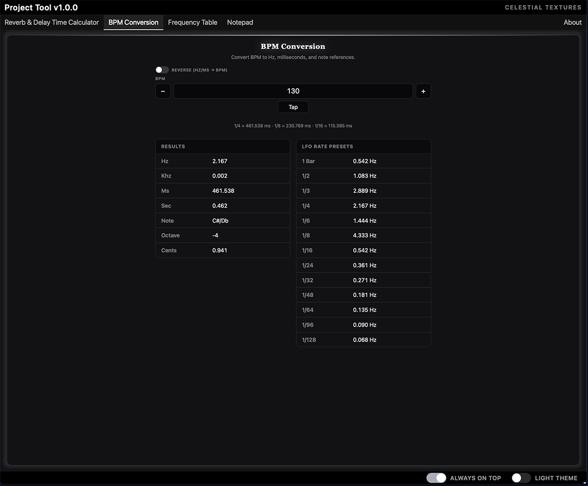The width and height of the screenshot is (588, 486).
Task: Toggle Reverse (Hz/ms to BPM) switch
Action: (x=162, y=70)
